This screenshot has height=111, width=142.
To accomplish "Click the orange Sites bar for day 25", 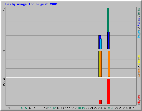I will pyautogui.click(x=109, y=64).
